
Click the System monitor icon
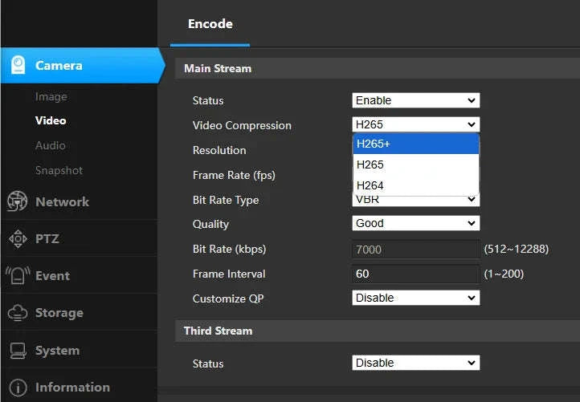click(x=18, y=351)
